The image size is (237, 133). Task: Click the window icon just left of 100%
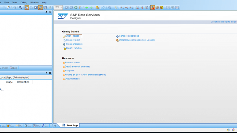pos(50,7)
